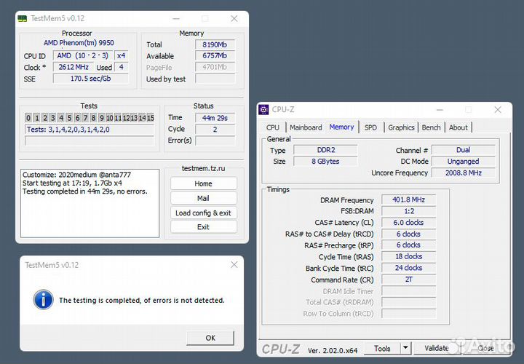Click the Cycle Time tRAS value 18 clocks

[x=409, y=256]
